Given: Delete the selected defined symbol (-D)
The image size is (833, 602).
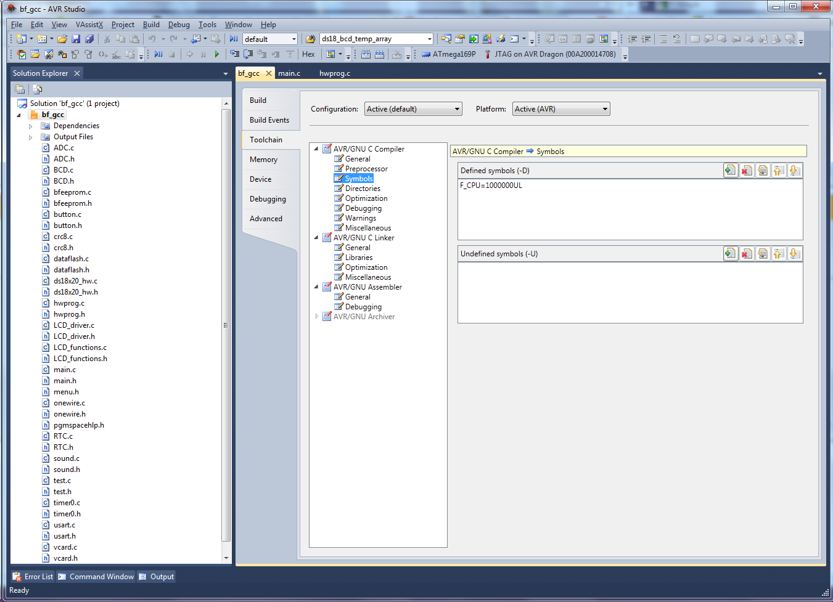Looking at the screenshot, I should pyautogui.click(x=747, y=171).
